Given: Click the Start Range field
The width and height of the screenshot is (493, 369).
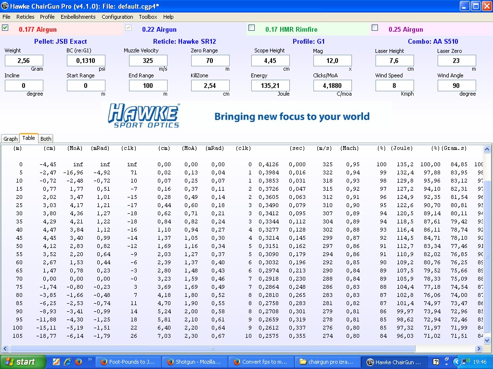Looking at the screenshot, I should tap(86, 86).
